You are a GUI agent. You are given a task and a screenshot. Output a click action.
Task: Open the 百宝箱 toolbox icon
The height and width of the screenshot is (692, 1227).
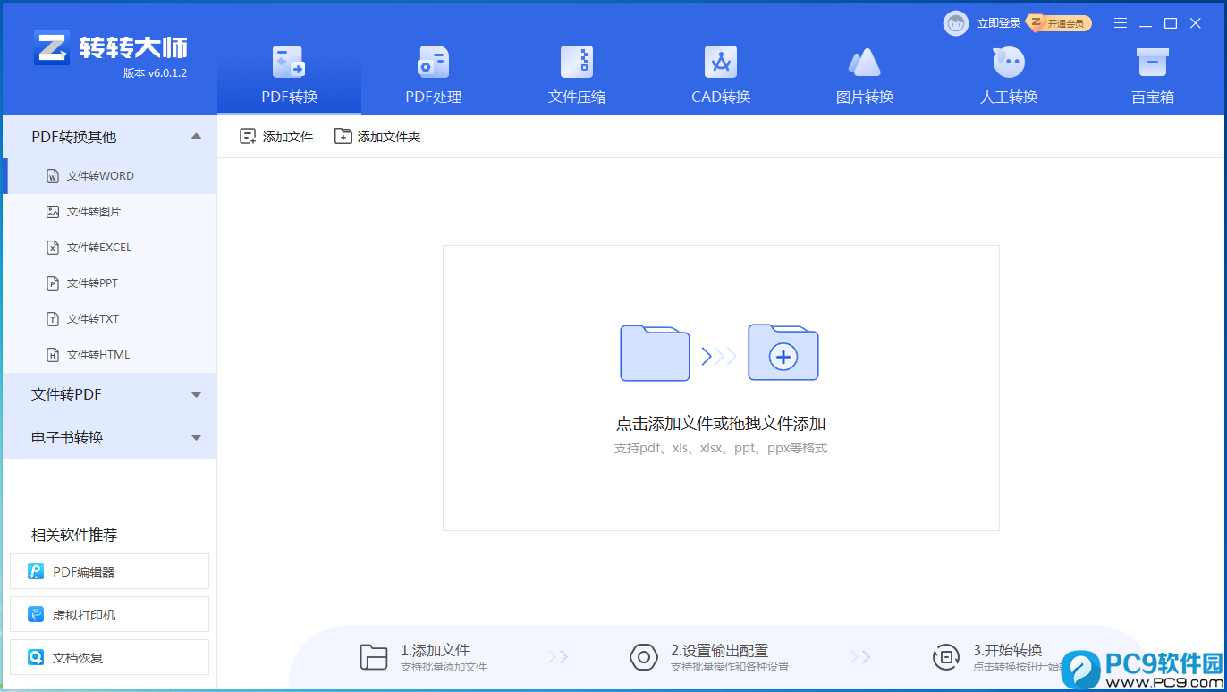tap(1153, 62)
